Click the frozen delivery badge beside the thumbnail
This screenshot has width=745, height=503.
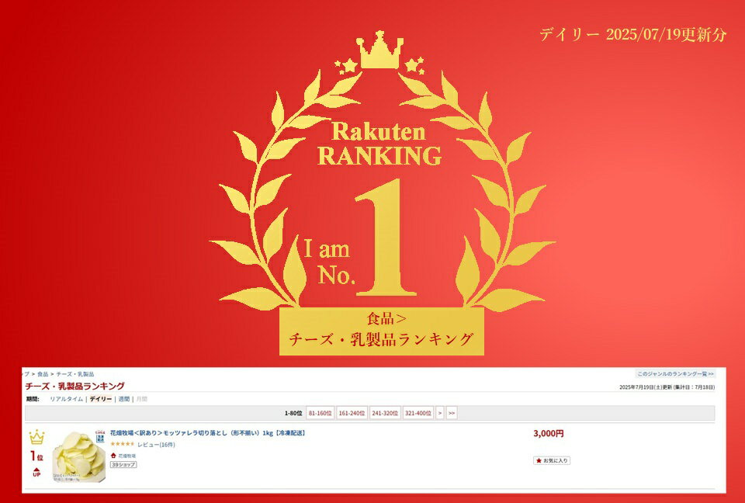100,437
